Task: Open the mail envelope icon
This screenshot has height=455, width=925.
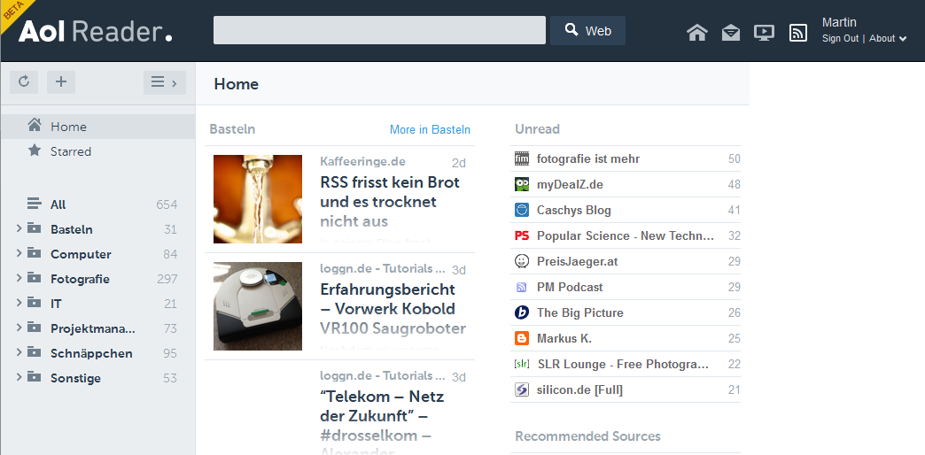Action: tap(730, 33)
